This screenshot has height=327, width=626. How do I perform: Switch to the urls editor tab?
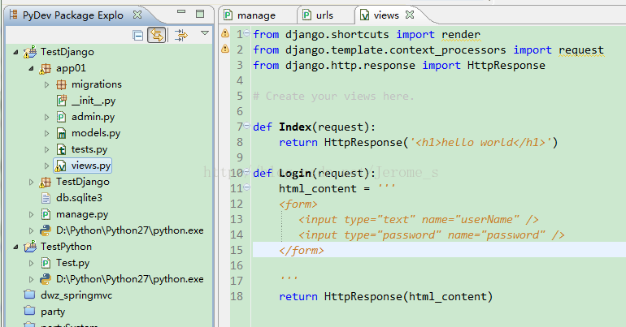pyautogui.click(x=324, y=15)
